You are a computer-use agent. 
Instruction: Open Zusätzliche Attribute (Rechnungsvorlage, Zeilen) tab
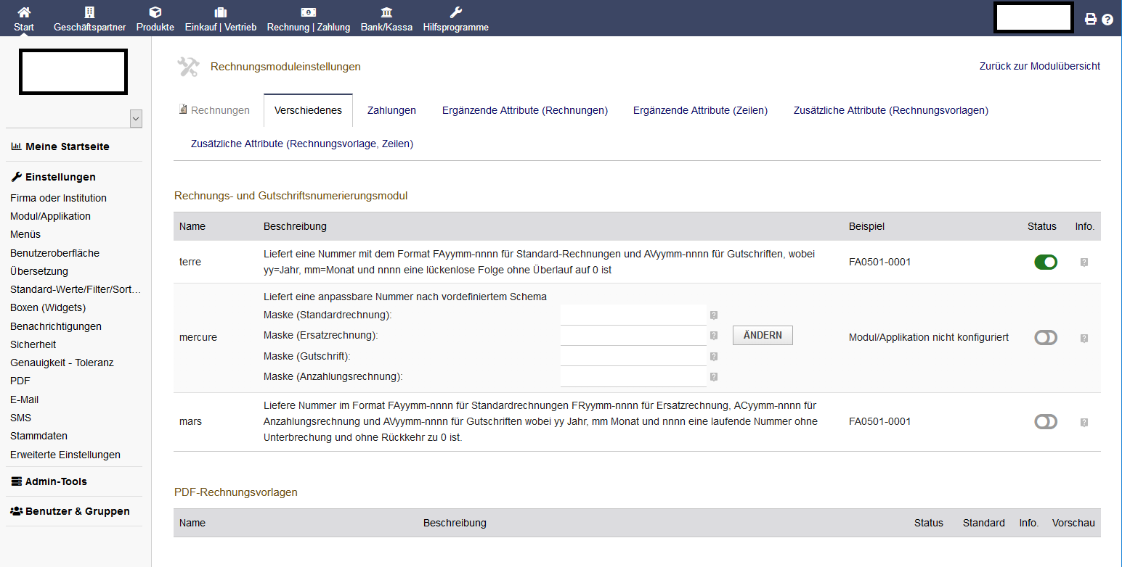point(302,144)
